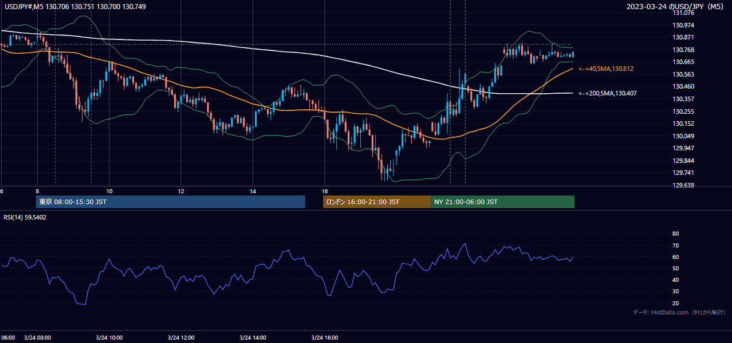Click RSI scale level 40
This screenshot has height=343, width=732.
point(675,280)
